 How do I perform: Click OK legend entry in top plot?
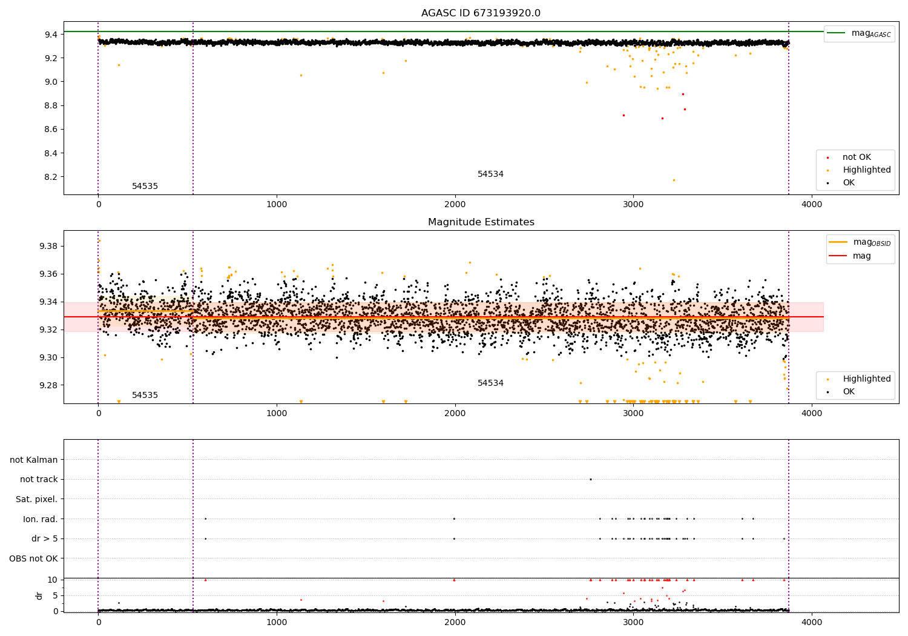[849, 183]
